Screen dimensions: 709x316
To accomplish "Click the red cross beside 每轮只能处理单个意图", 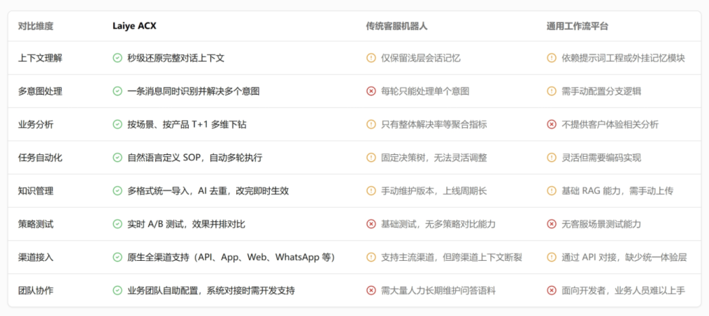I will click(x=371, y=91).
